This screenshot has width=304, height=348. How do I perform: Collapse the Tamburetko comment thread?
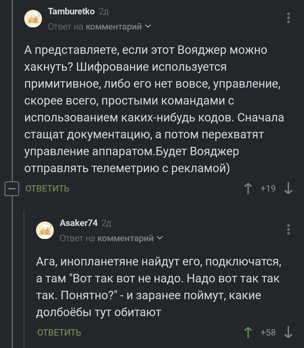click(x=12, y=189)
